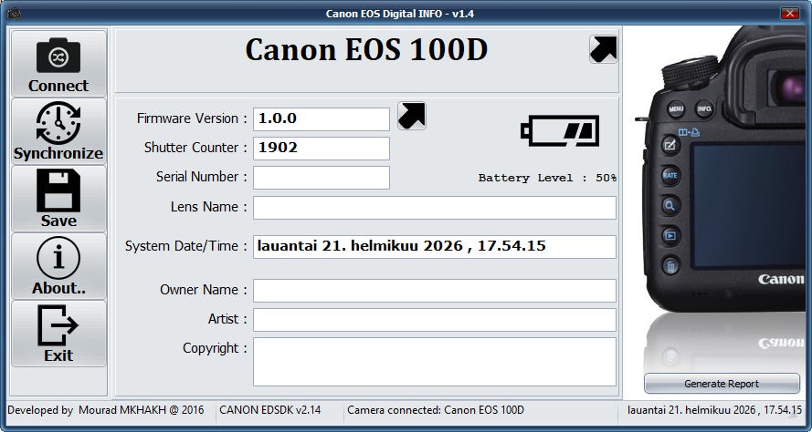Click inside the Copyright text box
Image resolution: width=812 pixels, height=432 pixels.
click(x=435, y=362)
